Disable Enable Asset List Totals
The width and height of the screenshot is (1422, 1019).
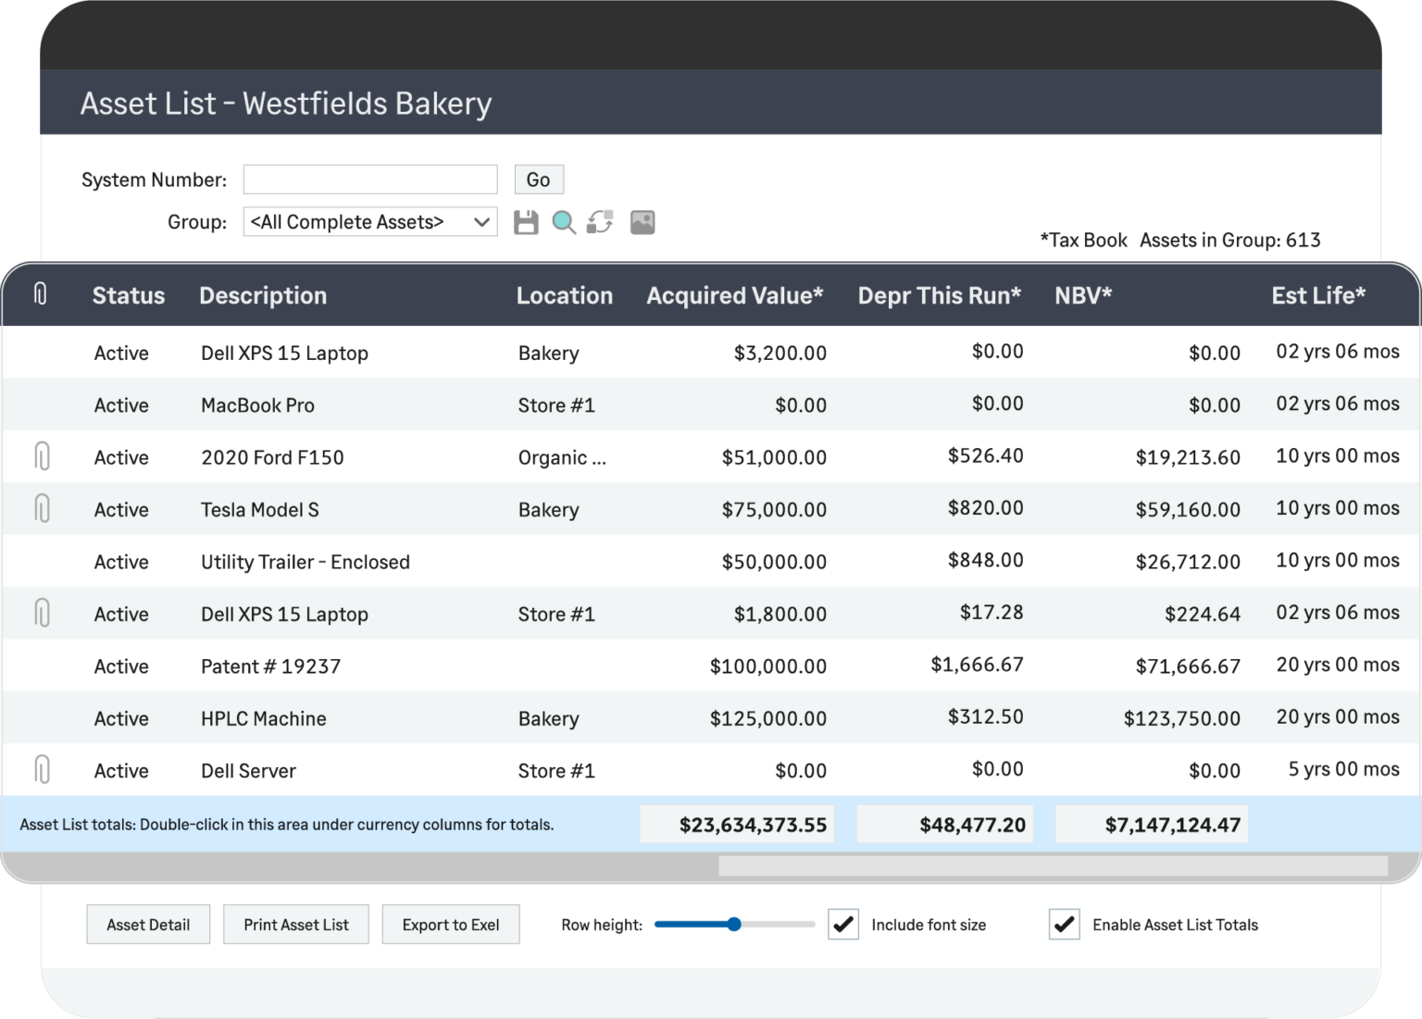tap(1065, 924)
